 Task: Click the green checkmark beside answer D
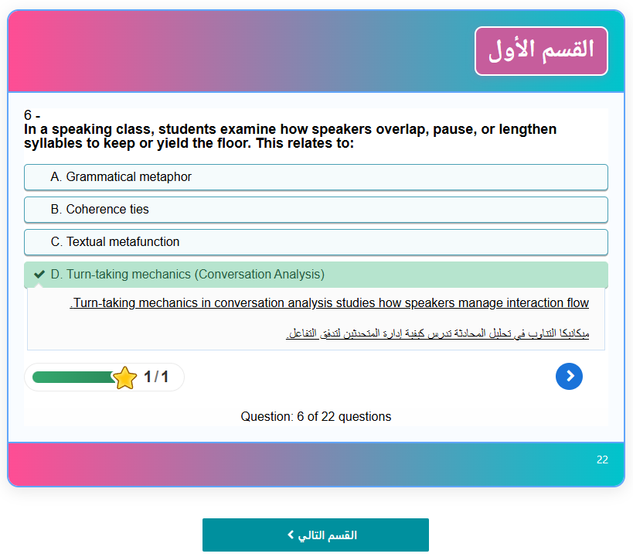click(x=39, y=273)
